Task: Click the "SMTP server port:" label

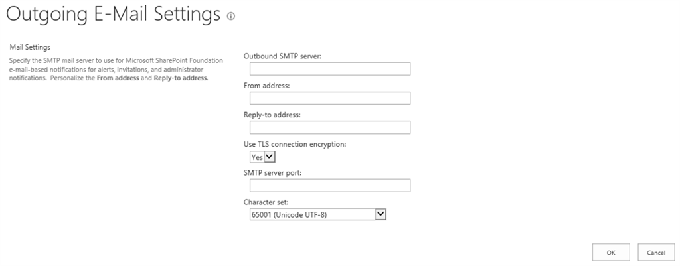Action: click(274, 173)
